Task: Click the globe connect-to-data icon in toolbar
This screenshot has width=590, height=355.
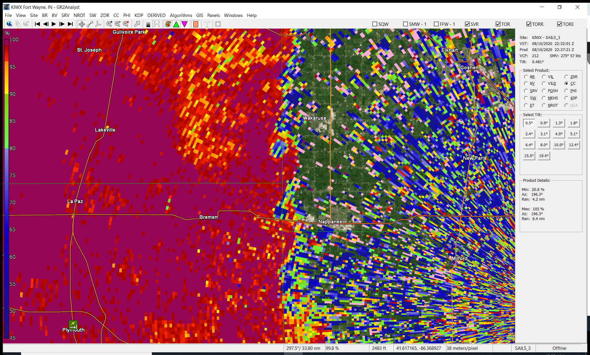Action: 9,24
